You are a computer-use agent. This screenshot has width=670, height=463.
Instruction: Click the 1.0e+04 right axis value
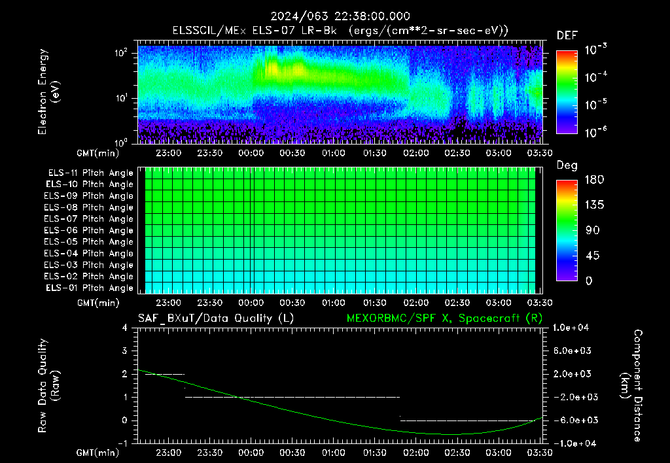pyautogui.click(x=571, y=328)
